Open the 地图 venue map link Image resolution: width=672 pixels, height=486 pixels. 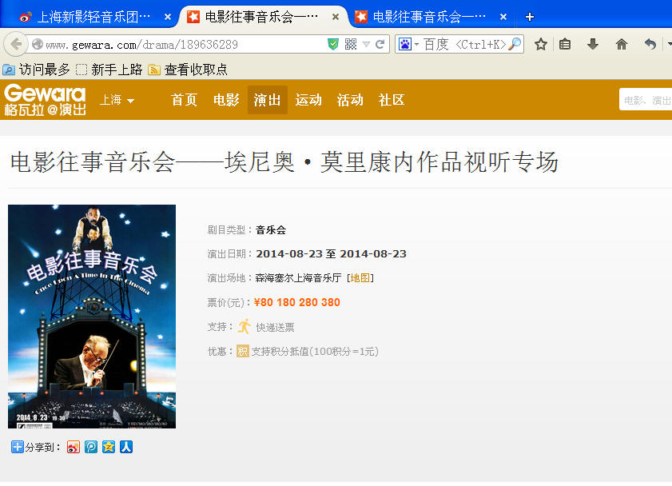(360, 278)
